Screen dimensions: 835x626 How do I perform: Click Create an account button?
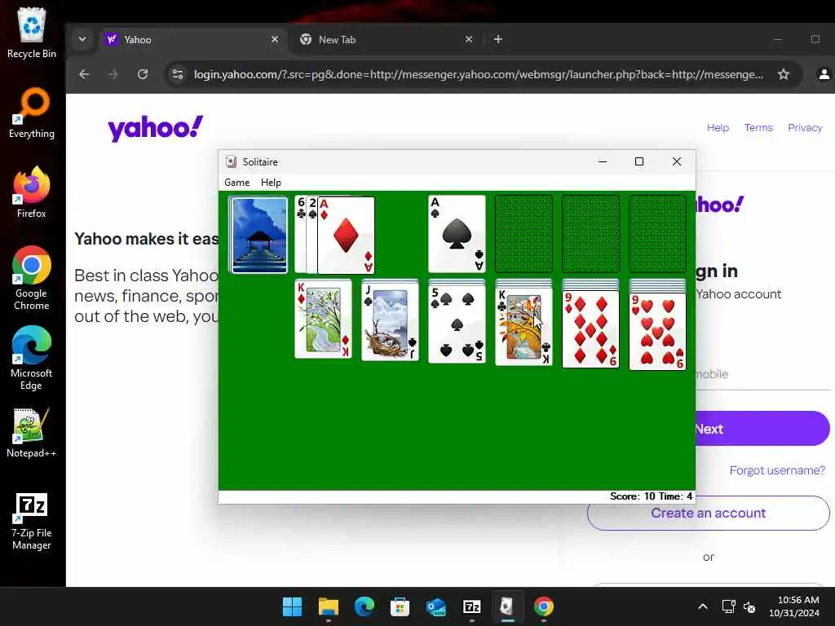[709, 514]
